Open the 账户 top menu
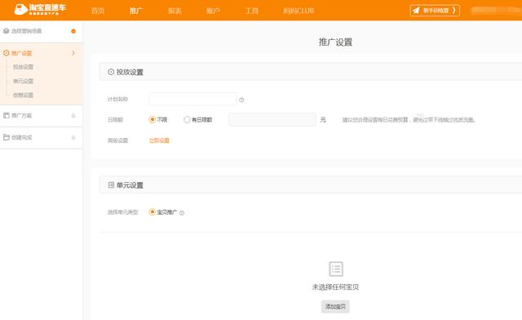Viewport: 522px width, 320px height. coord(213,11)
